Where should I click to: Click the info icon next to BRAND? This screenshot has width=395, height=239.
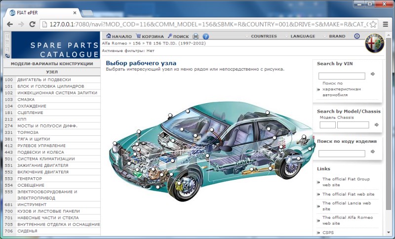357,36
